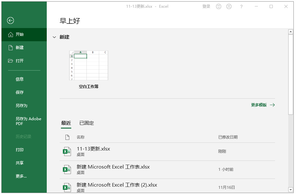Click the question mark help icon
296x194 pixels.
point(241,6)
